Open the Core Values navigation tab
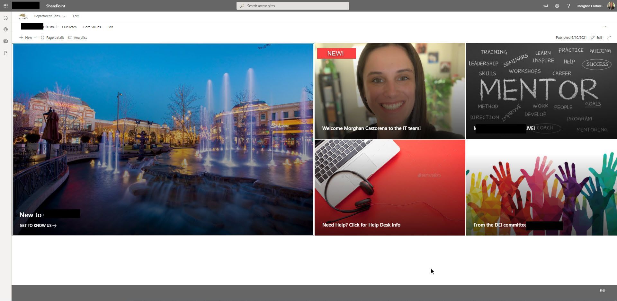Screen dimensions: 617x301 point(92,27)
